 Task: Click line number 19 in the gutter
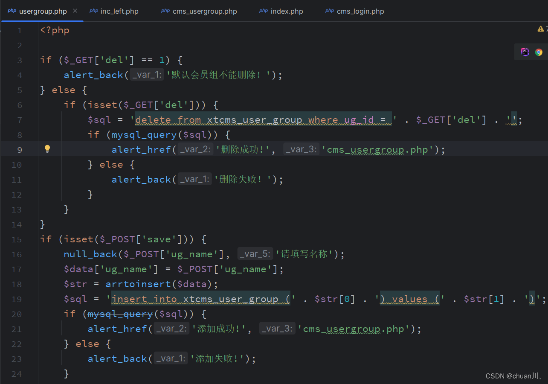point(17,299)
